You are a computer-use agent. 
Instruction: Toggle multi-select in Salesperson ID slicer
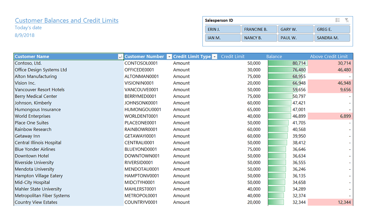coord(337,20)
